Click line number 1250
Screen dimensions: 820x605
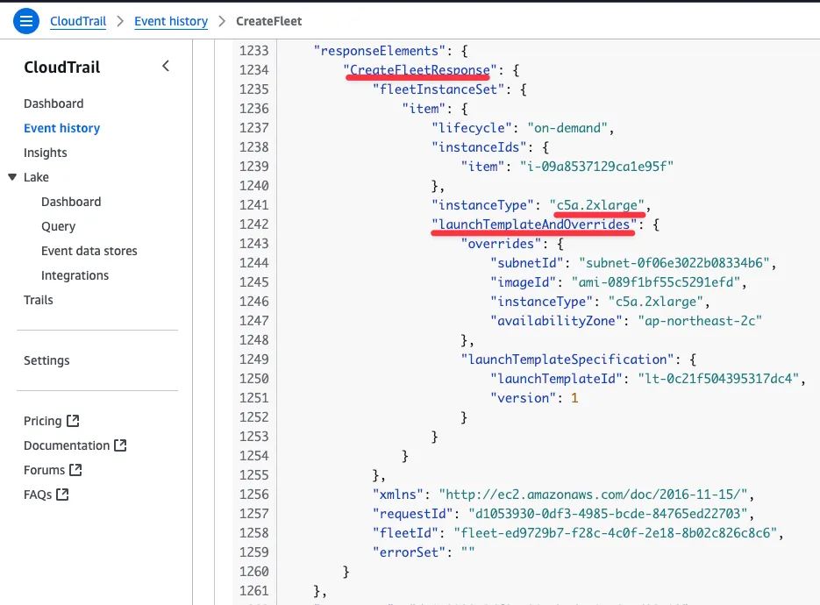pyautogui.click(x=253, y=379)
